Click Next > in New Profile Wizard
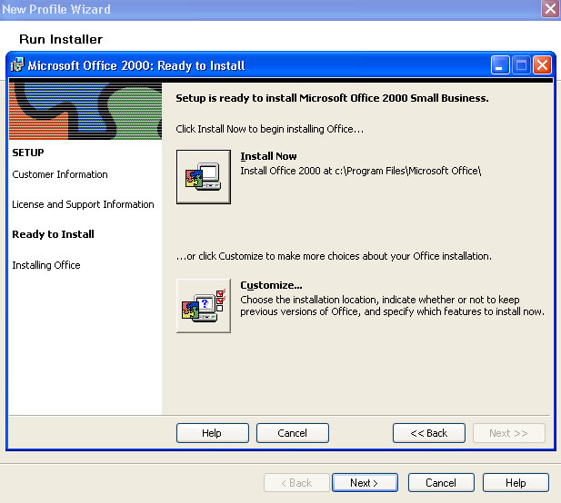Screen dimensions: 561x503 pos(365,483)
